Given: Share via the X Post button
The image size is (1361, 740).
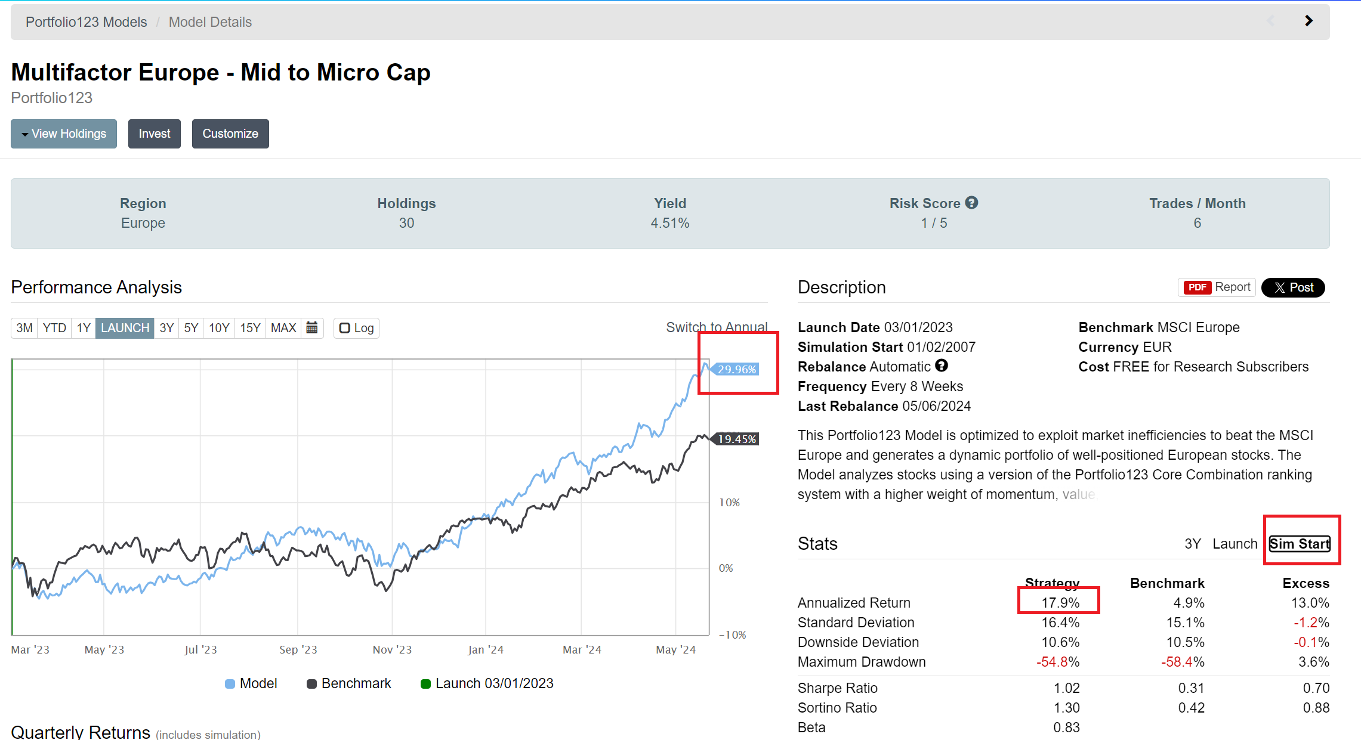Looking at the screenshot, I should (1292, 287).
